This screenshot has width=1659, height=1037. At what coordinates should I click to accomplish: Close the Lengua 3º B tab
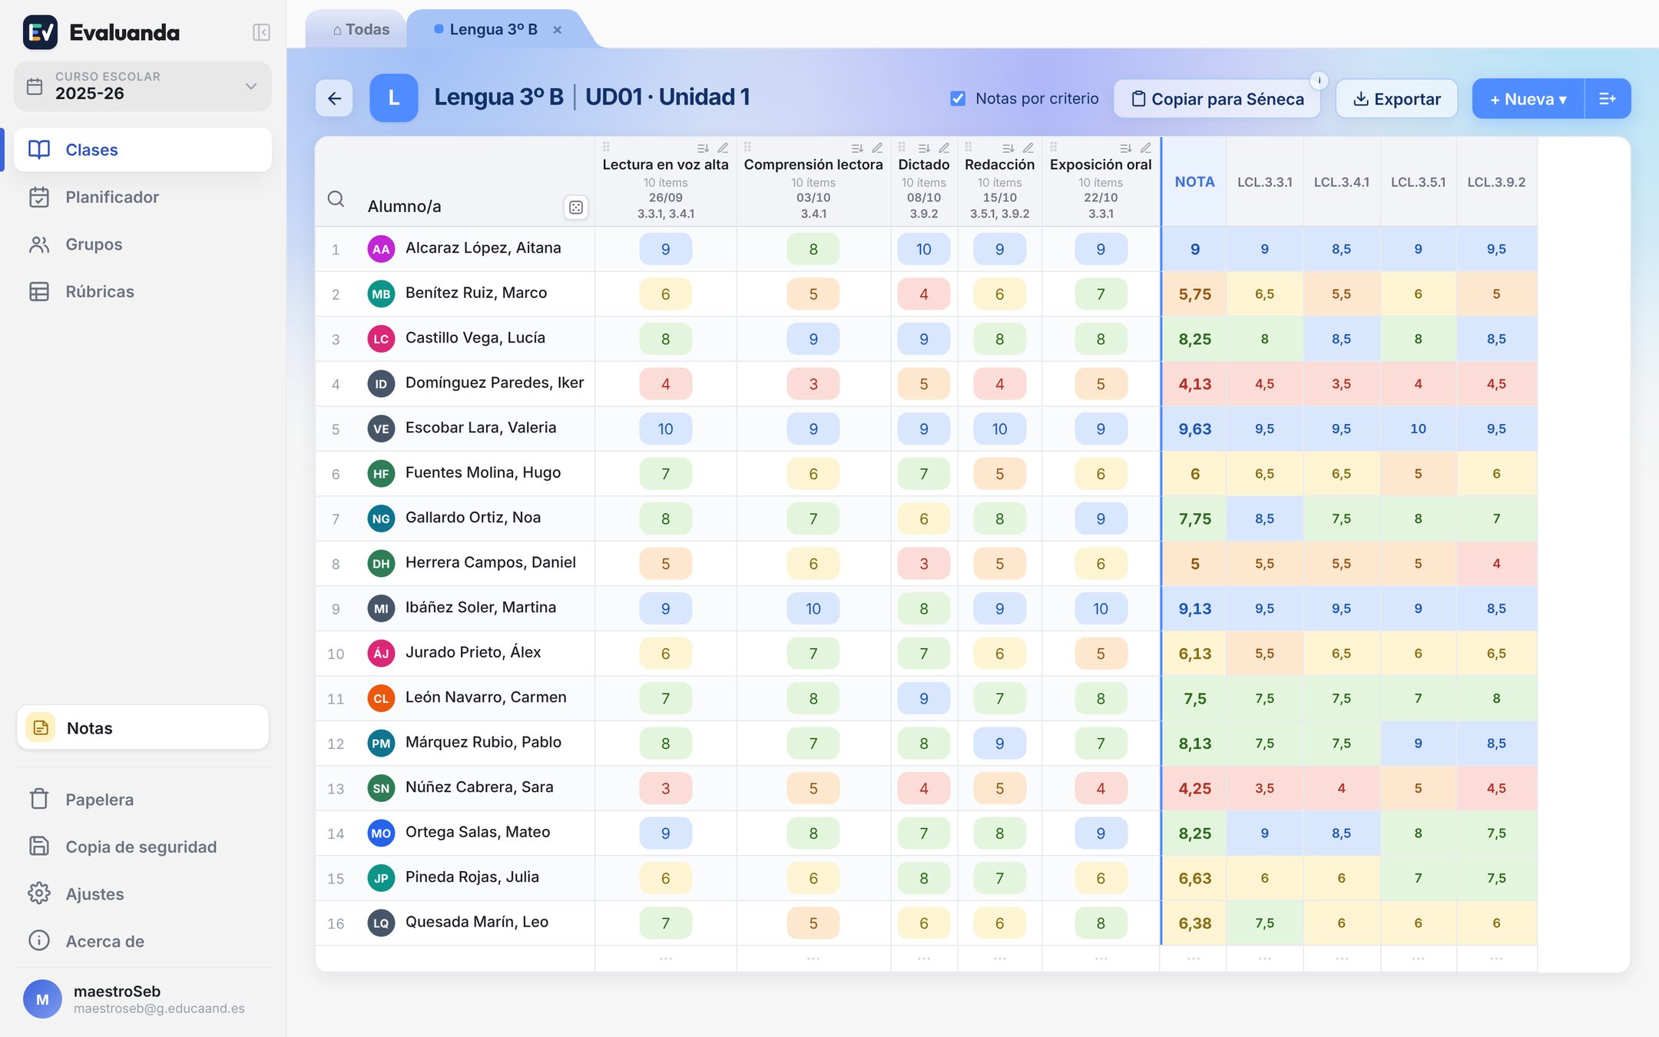558,30
